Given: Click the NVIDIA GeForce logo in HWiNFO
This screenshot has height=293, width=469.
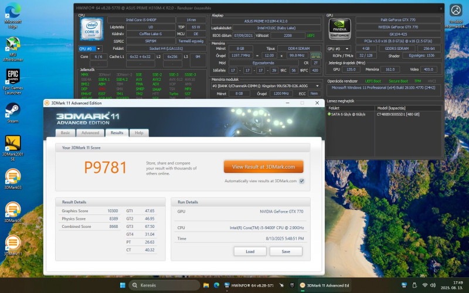Looking at the screenshot, I should point(339,29).
